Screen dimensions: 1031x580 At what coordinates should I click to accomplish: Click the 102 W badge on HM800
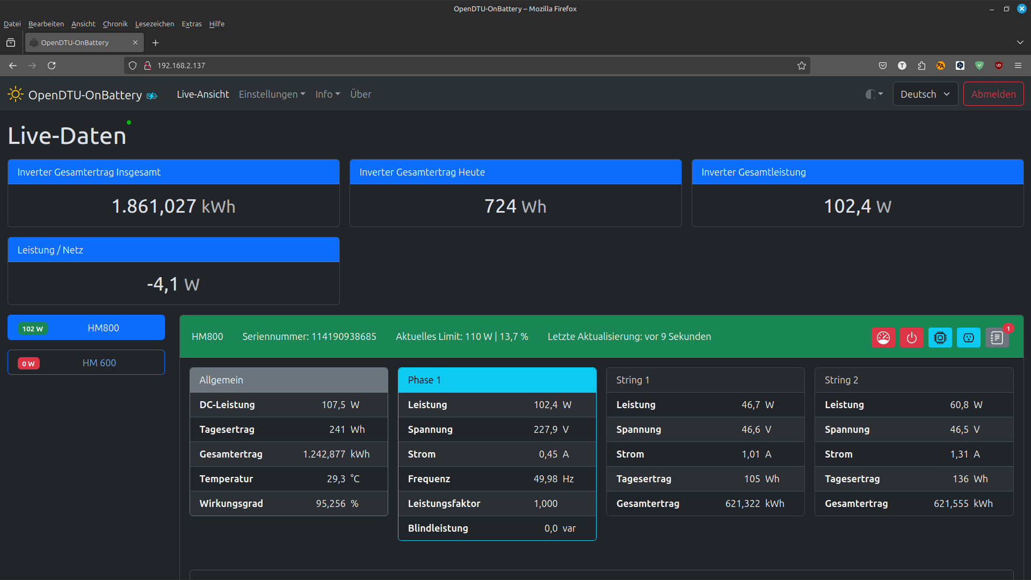click(33, 329)
